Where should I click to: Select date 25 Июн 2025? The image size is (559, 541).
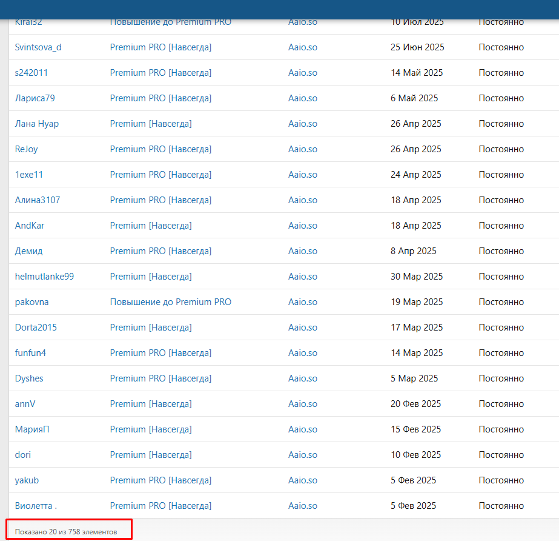417,47
